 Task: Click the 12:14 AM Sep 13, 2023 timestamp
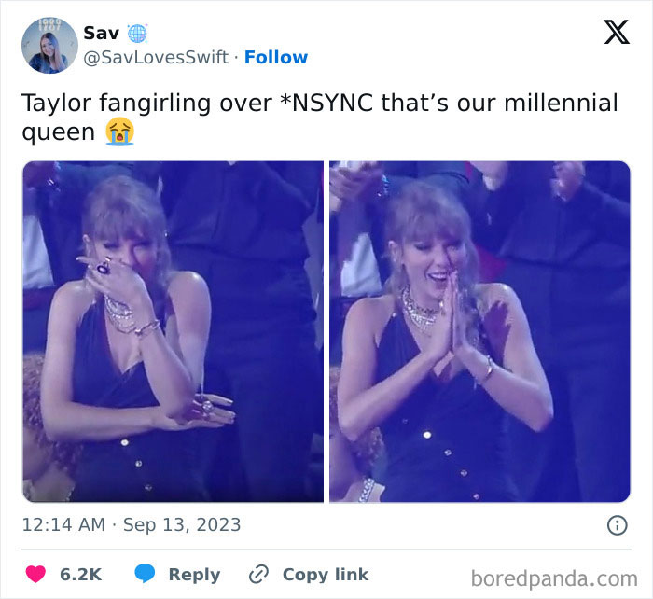(132, 525)
